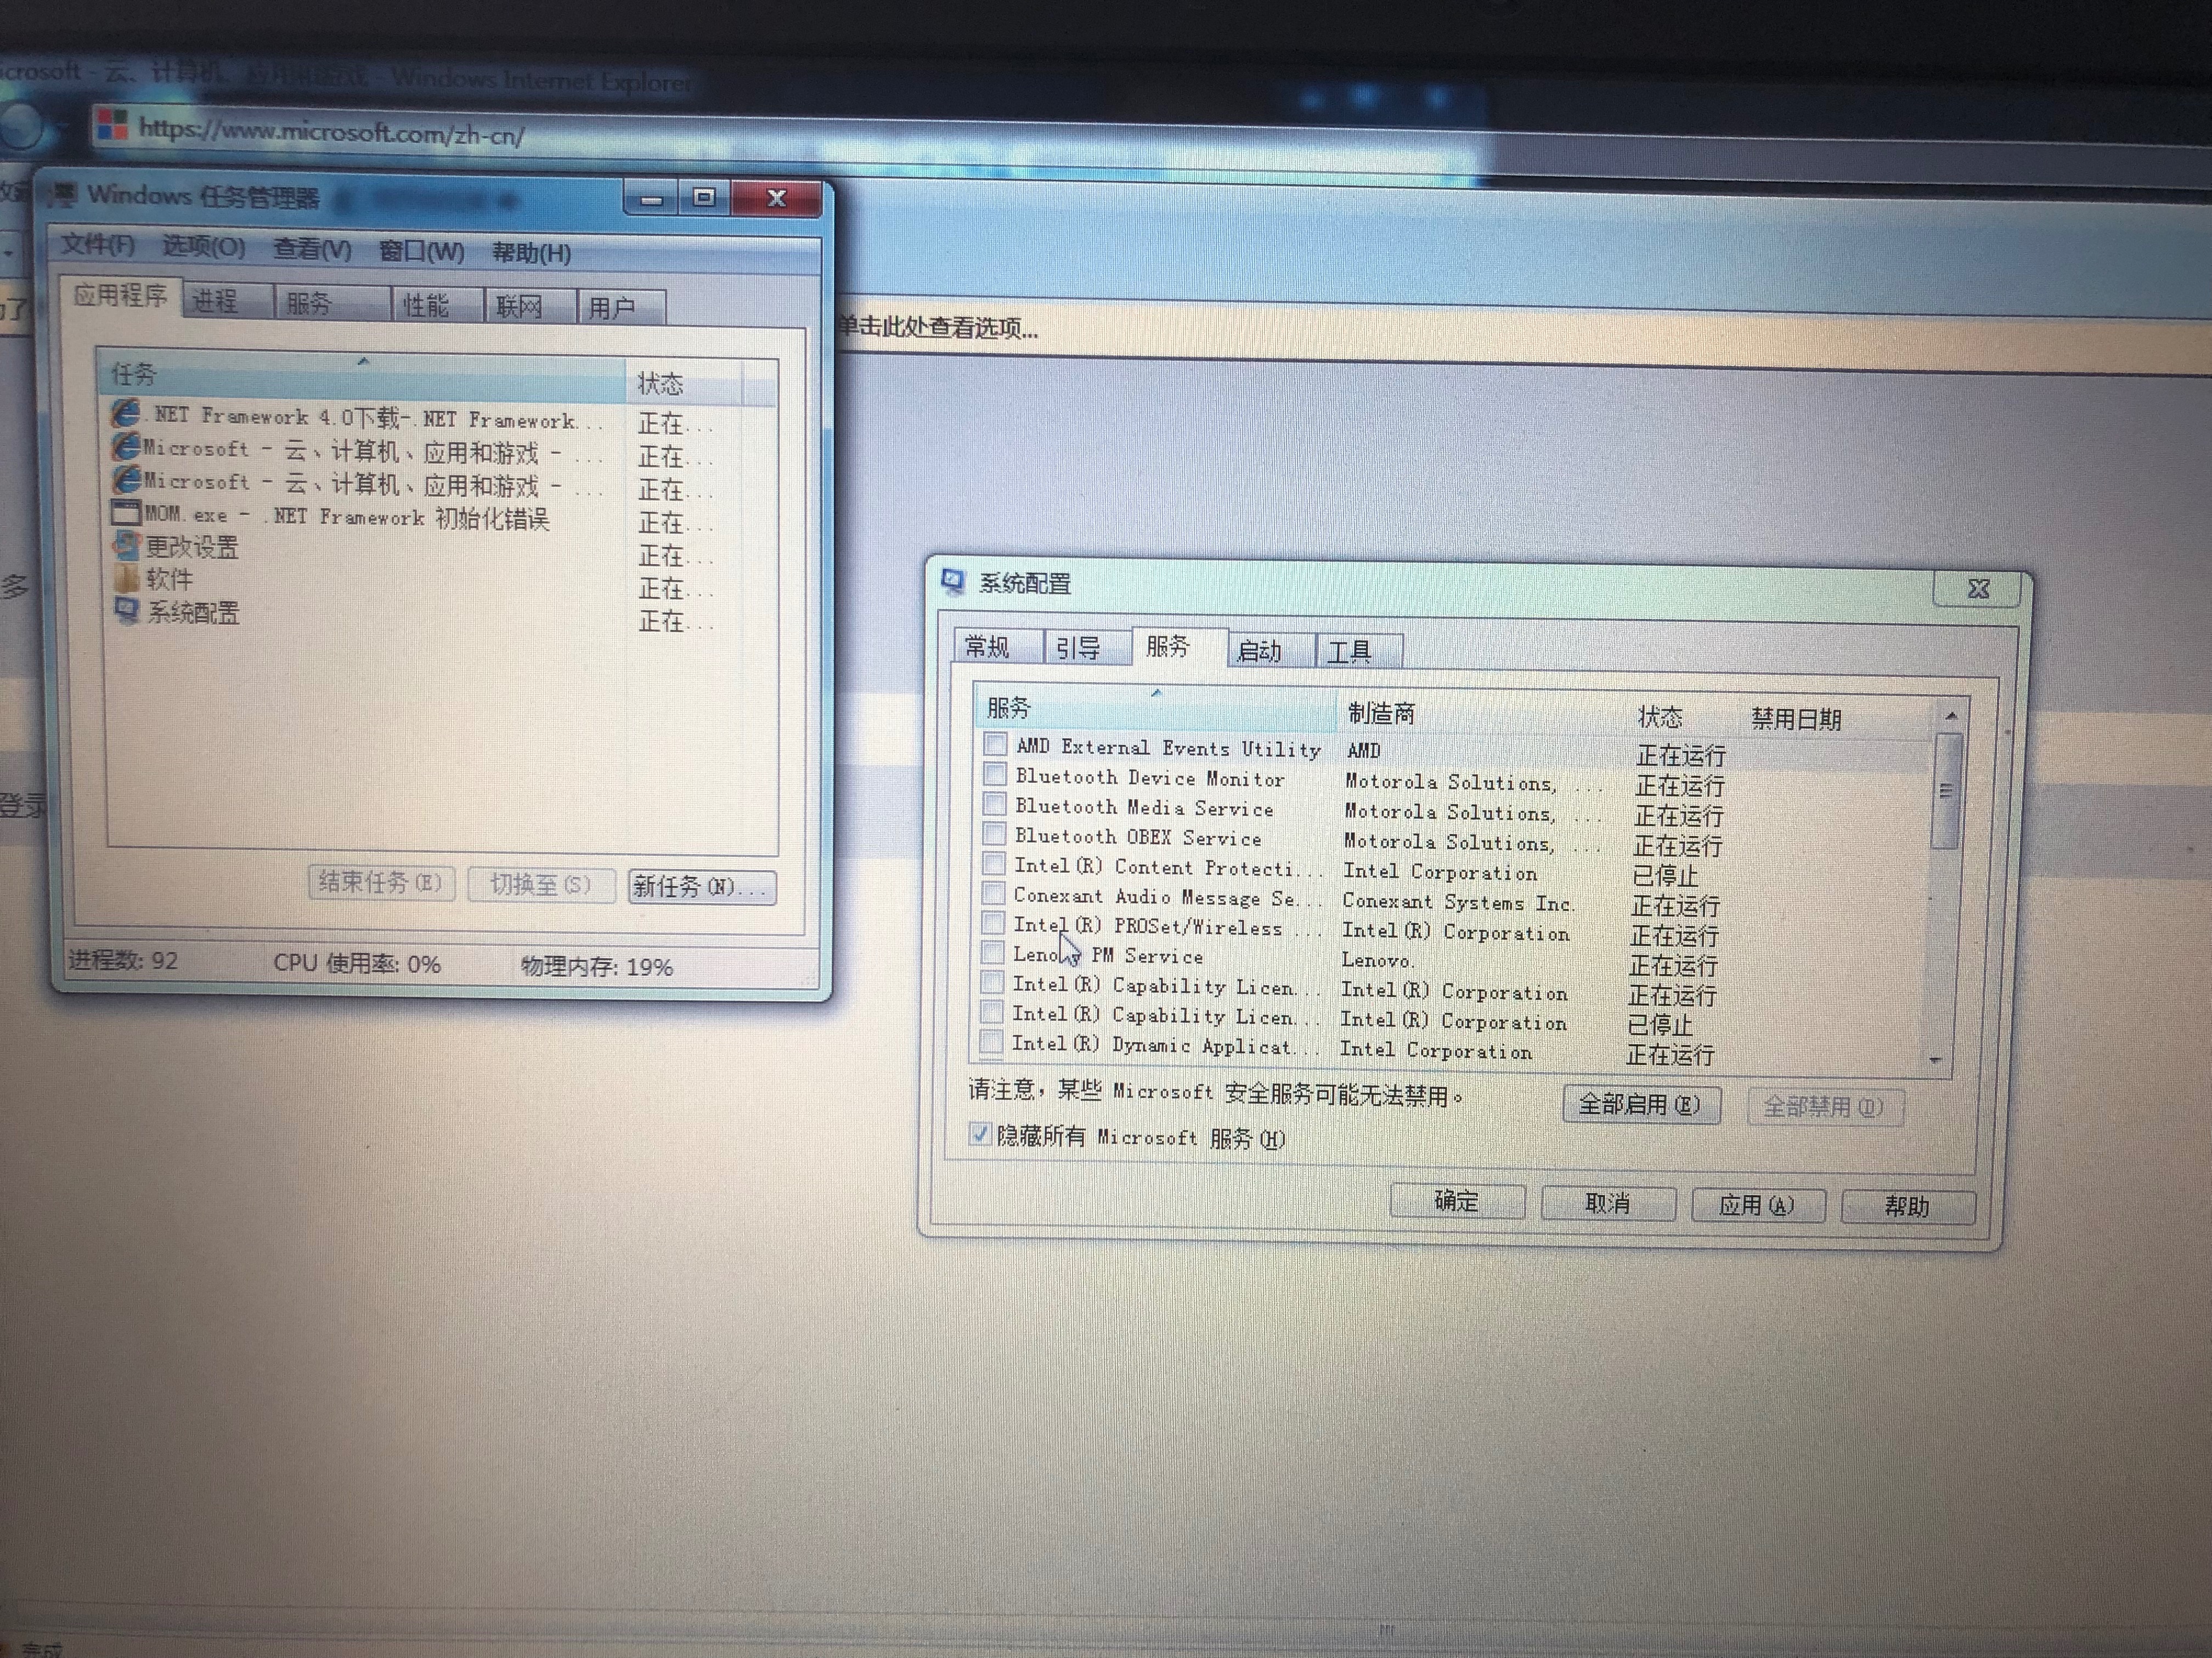Screen dimensions: 2212x1658
Task: Check the Bluetooth Device Monitor service
Action: pyautogui.click(x=994, y=774)
